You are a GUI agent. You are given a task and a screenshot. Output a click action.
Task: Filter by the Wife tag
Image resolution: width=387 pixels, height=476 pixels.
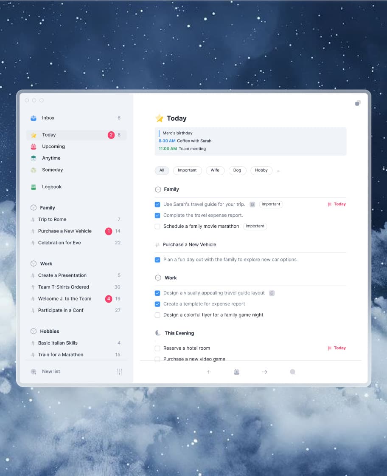tap(215, 170)
